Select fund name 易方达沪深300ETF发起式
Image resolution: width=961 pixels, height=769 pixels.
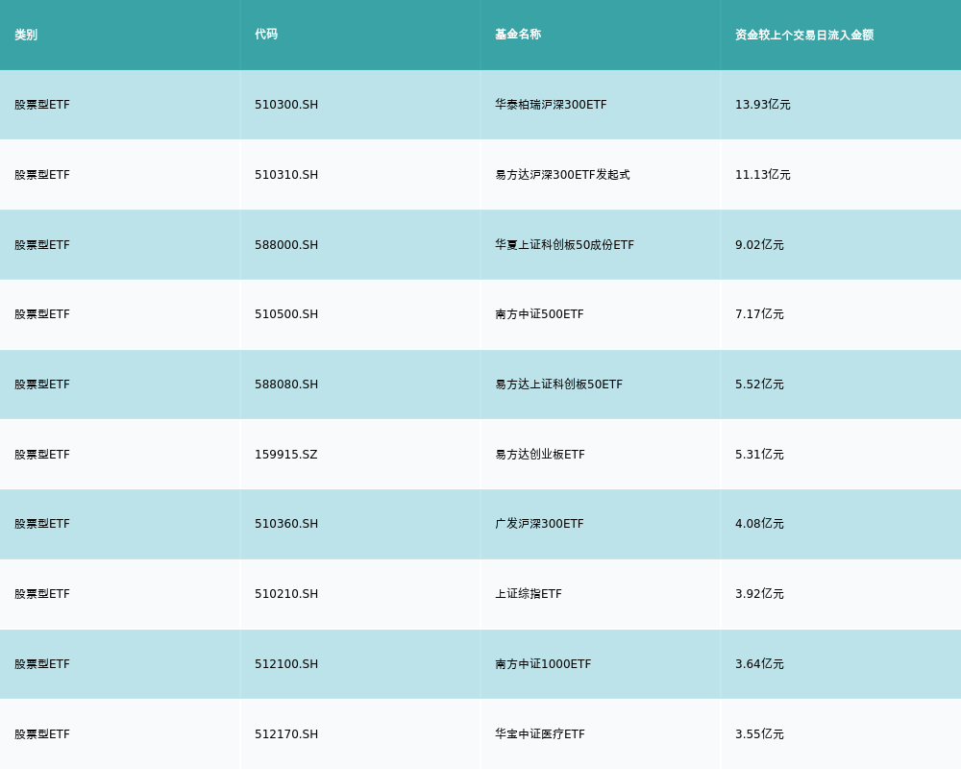562,175
